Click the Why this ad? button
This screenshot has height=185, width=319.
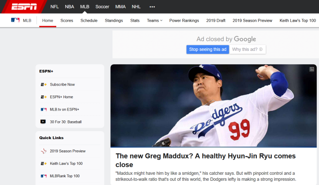point(248,50)
